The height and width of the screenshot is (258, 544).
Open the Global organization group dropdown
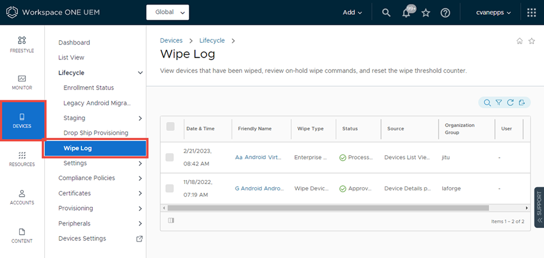coord(168,13)
